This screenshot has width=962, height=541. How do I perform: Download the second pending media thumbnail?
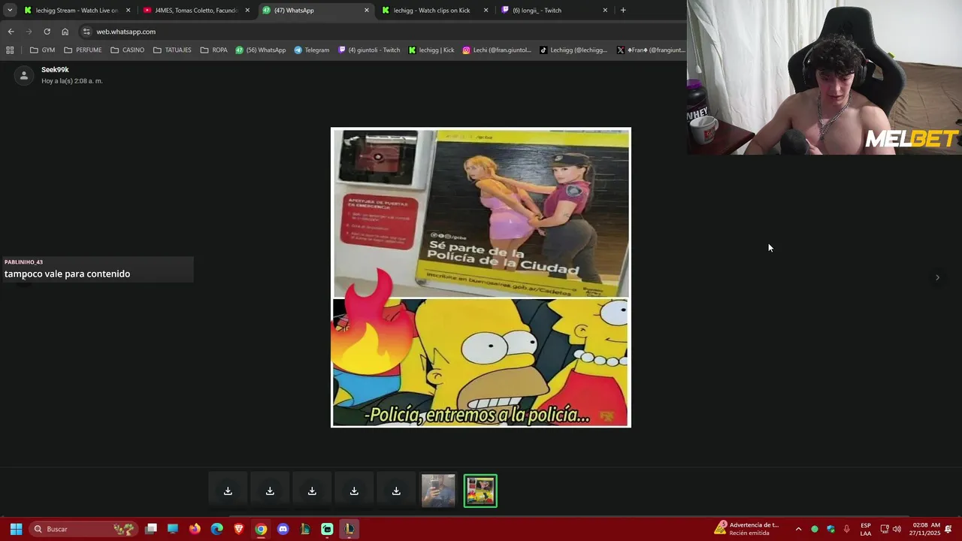click(270, 491)
